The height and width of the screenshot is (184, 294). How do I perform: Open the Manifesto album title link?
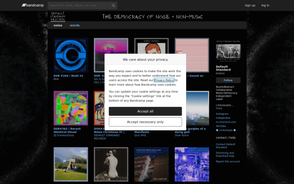coord(142,132)
